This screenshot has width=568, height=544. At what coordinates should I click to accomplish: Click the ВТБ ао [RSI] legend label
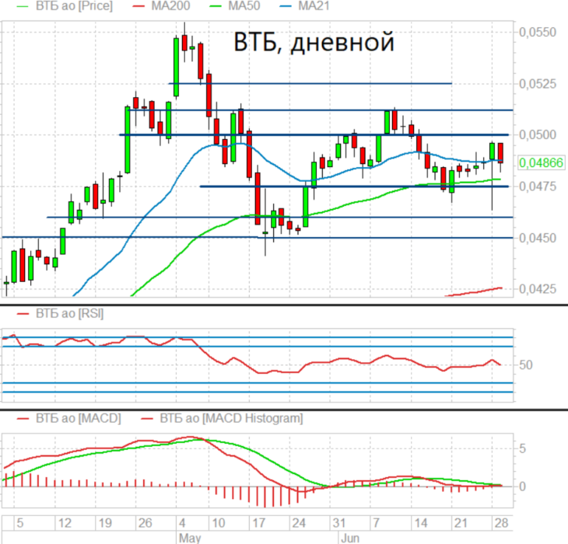[69, 314]
